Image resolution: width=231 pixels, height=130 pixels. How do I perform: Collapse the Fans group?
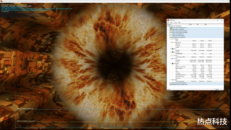click(x=171, y=49)
